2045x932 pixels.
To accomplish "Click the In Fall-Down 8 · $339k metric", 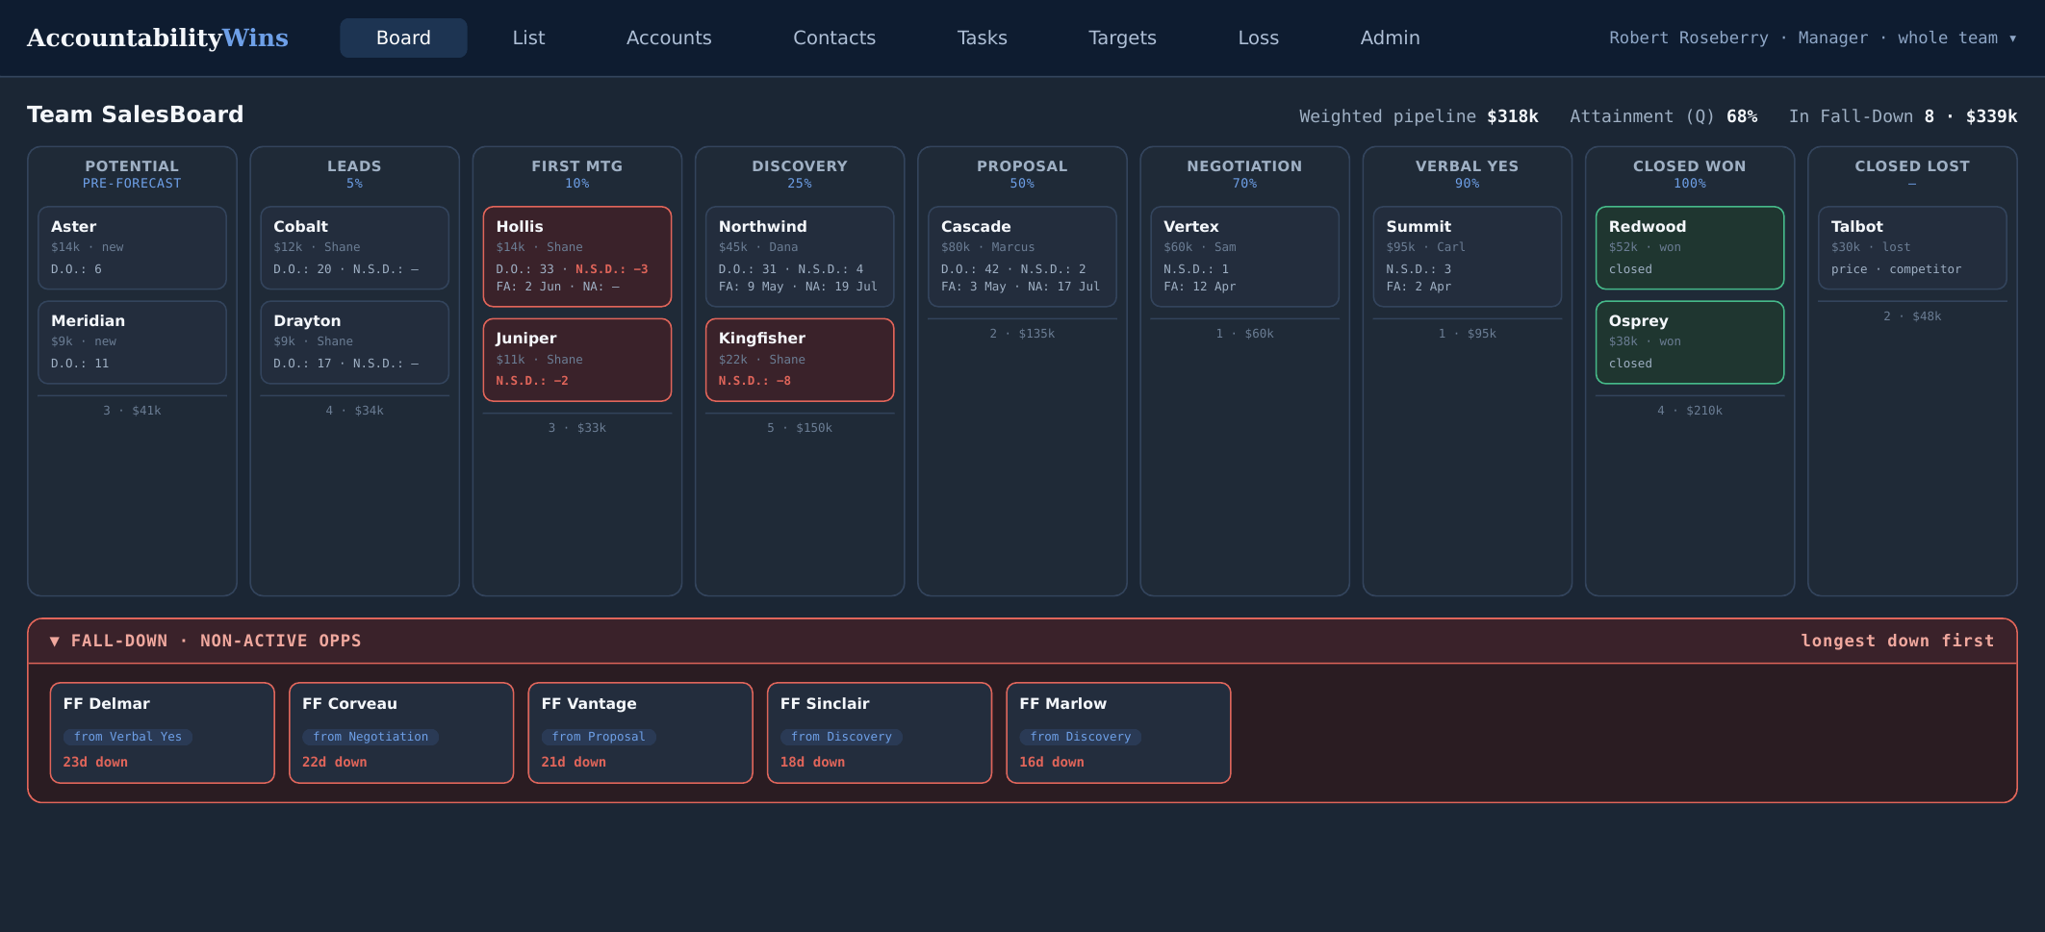I will click(x=1903, y=116).
